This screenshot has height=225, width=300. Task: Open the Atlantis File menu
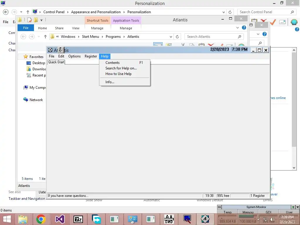(52, 56)
